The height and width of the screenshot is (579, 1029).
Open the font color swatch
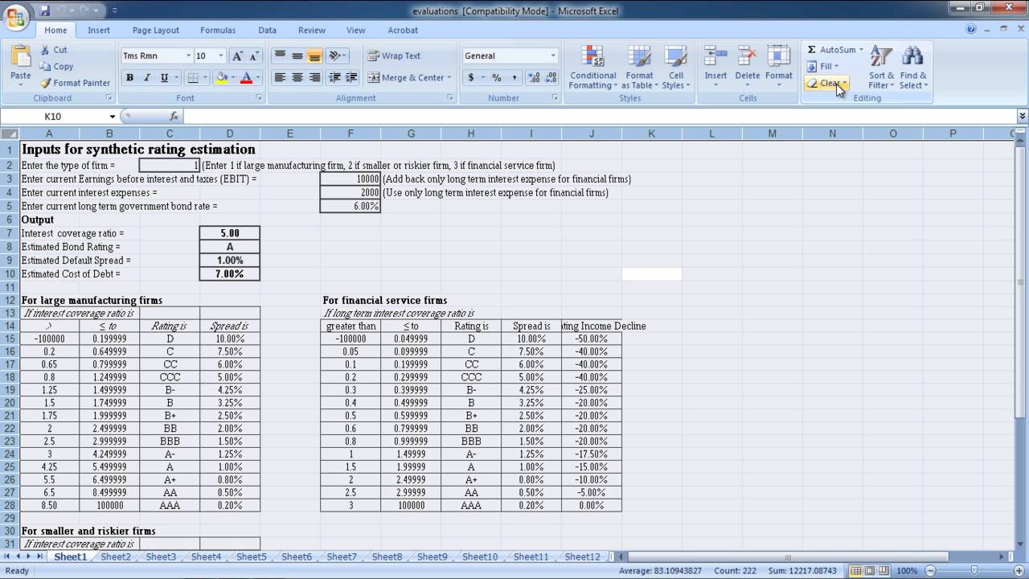point(247,78)
